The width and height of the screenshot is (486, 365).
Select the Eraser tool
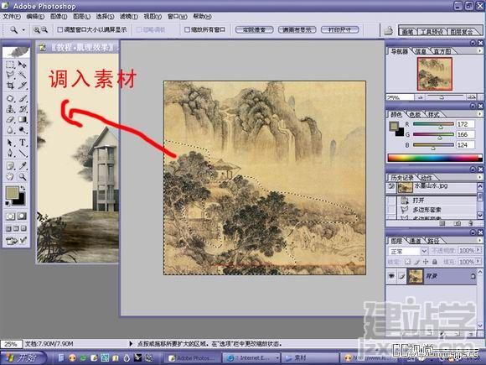click(10, 119)
